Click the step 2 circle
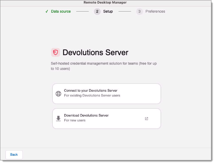 [97, 12]
